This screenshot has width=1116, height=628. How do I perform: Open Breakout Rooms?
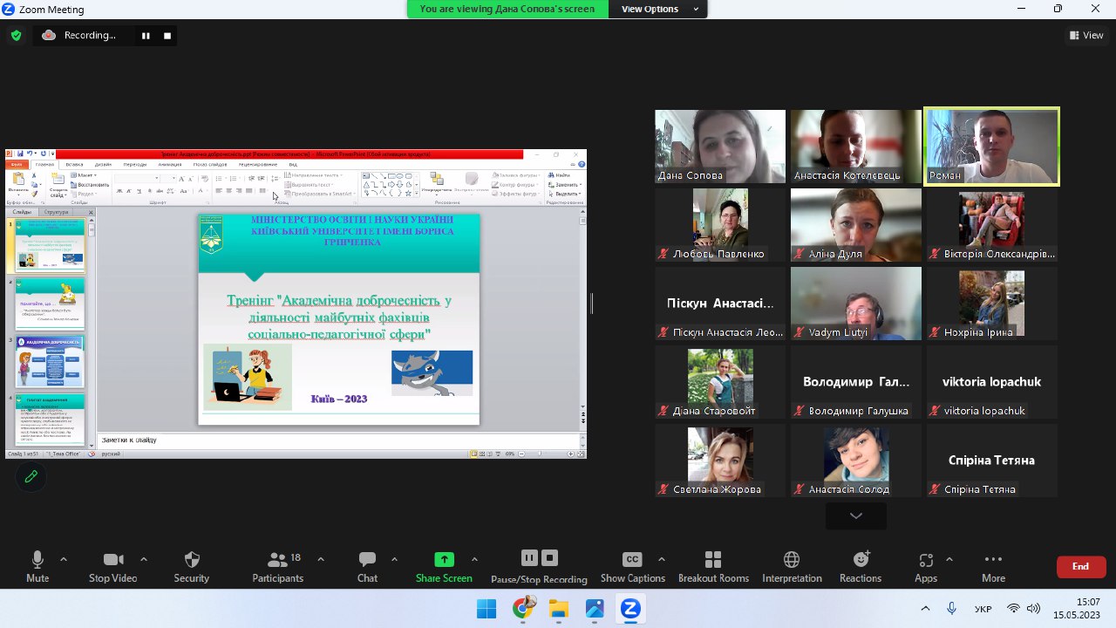(x=713, y=566)
